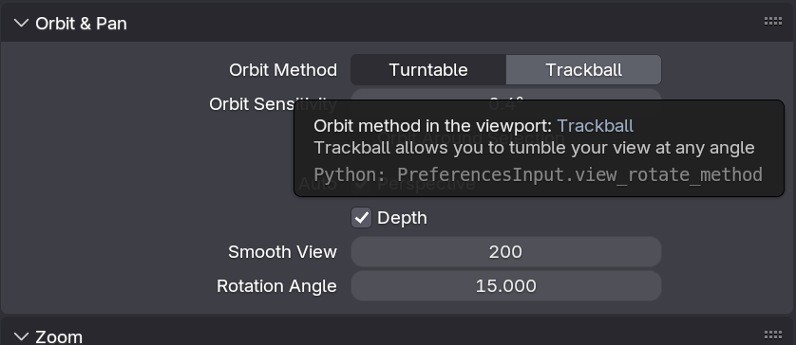796x345 pixels.
Task: Click the Orbit & Pan header title
Action: pyautogui.click(x=81, y=24)
